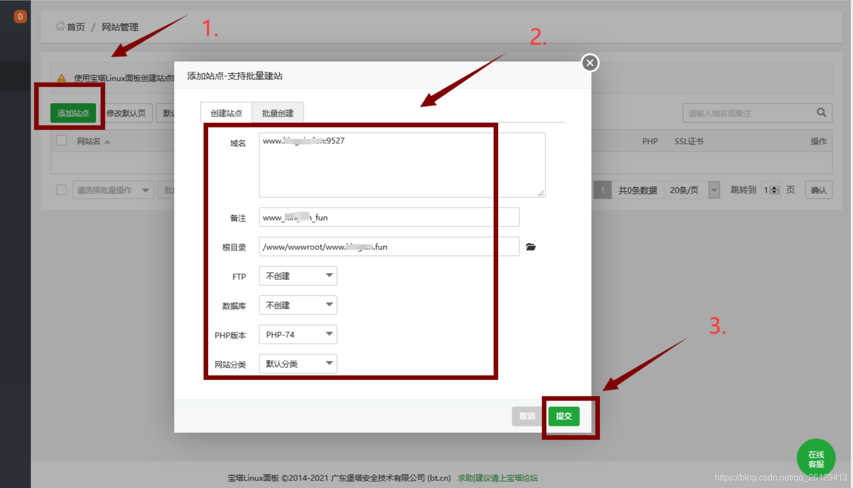Click the 域名 textarea
Screen dimensions: 853x488
pyautogui.click(x=402, y=165)
